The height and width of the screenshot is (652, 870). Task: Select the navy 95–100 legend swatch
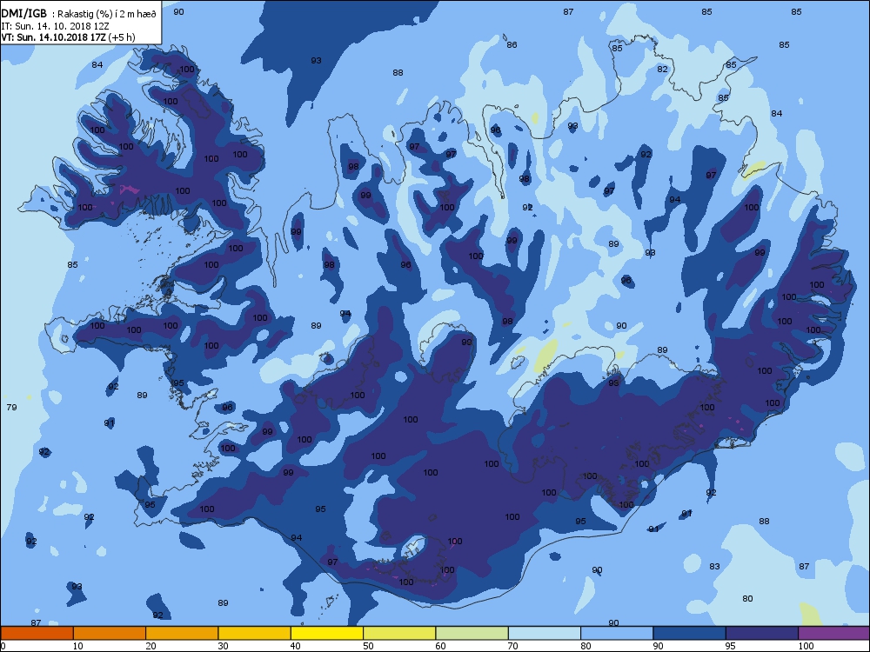pyautogui.click(x=762, y=633)
